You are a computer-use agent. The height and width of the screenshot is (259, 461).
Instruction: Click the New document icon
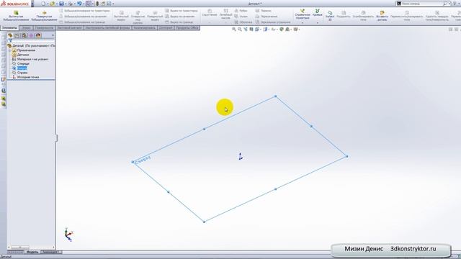click(43, 4)
